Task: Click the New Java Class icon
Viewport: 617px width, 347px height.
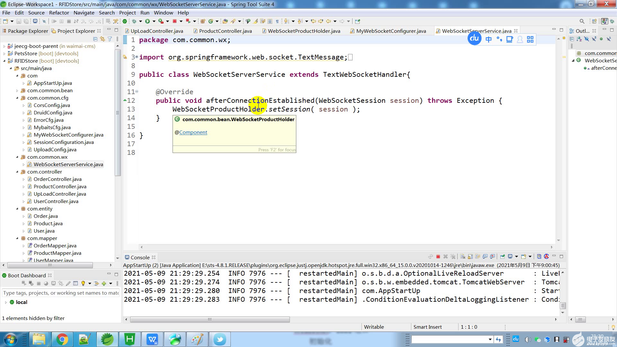Action: [210, 21]
